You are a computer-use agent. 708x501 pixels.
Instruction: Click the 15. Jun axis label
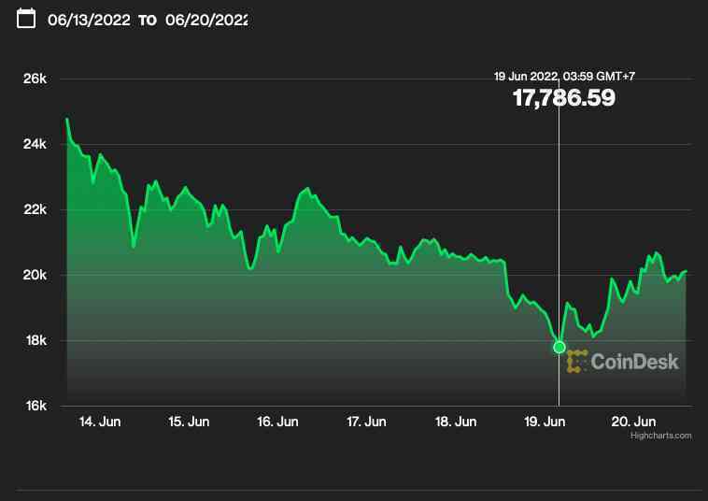pyautogui.click(x=189, y=422)
